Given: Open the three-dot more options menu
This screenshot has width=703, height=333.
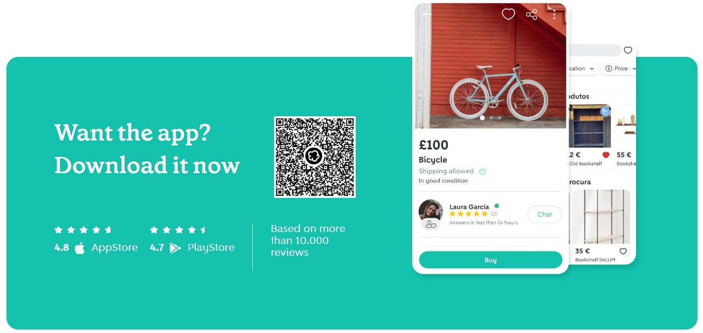Looking at the screenshot, I should pos(554,14).
